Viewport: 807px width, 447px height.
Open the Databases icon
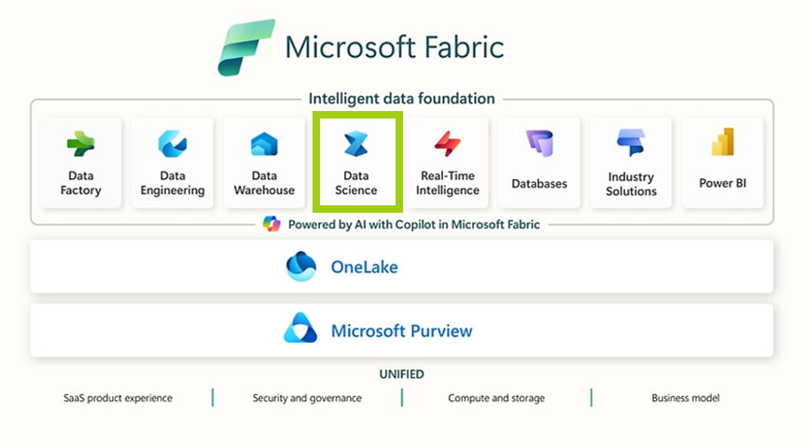click(539, 145)
